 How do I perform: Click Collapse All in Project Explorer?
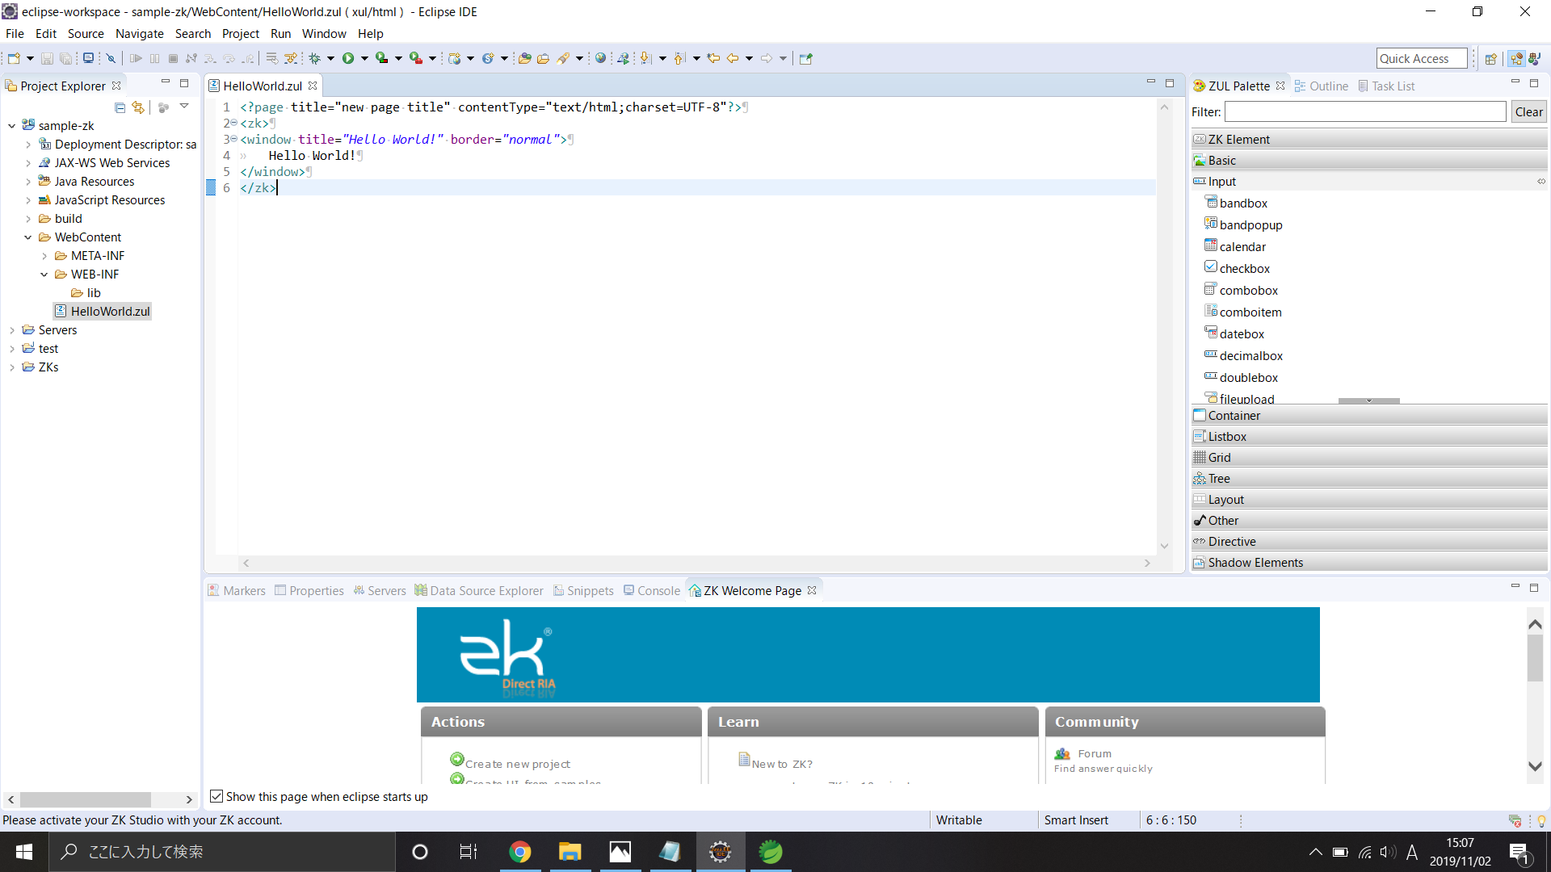tap(120, 107)
